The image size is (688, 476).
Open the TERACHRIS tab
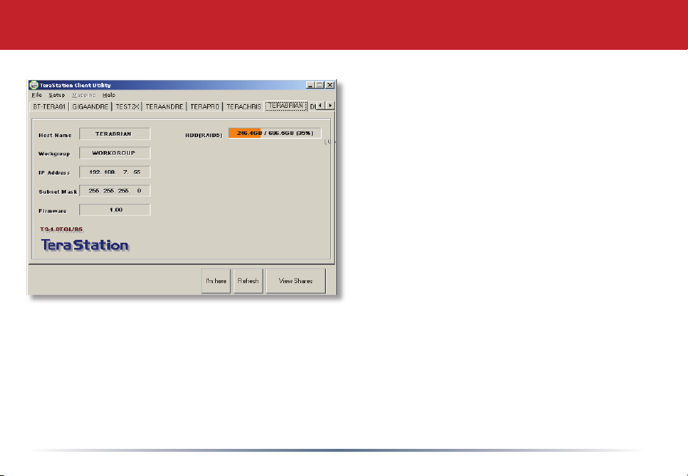(244, 106)
